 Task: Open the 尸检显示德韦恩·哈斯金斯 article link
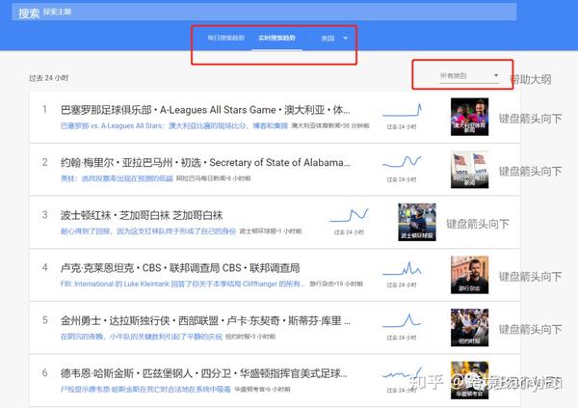pyautogui.click(x=145, y=390)
